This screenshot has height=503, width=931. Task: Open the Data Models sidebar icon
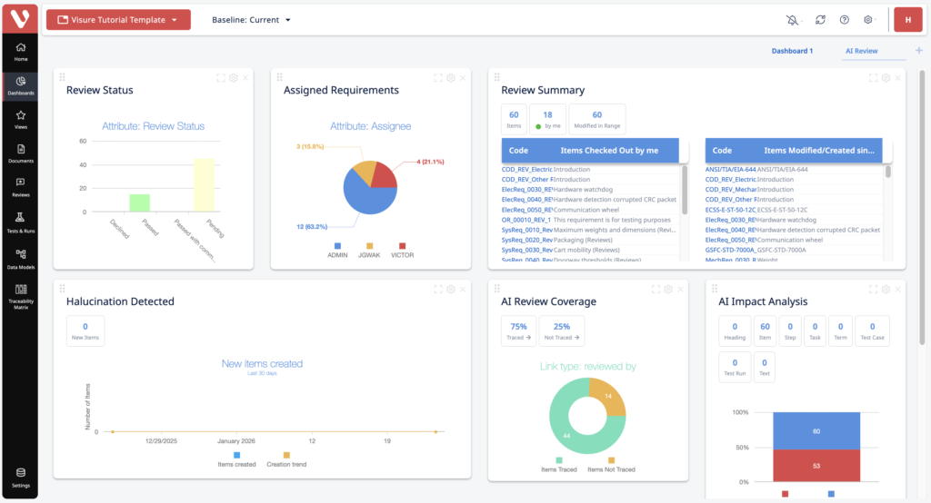20,258
